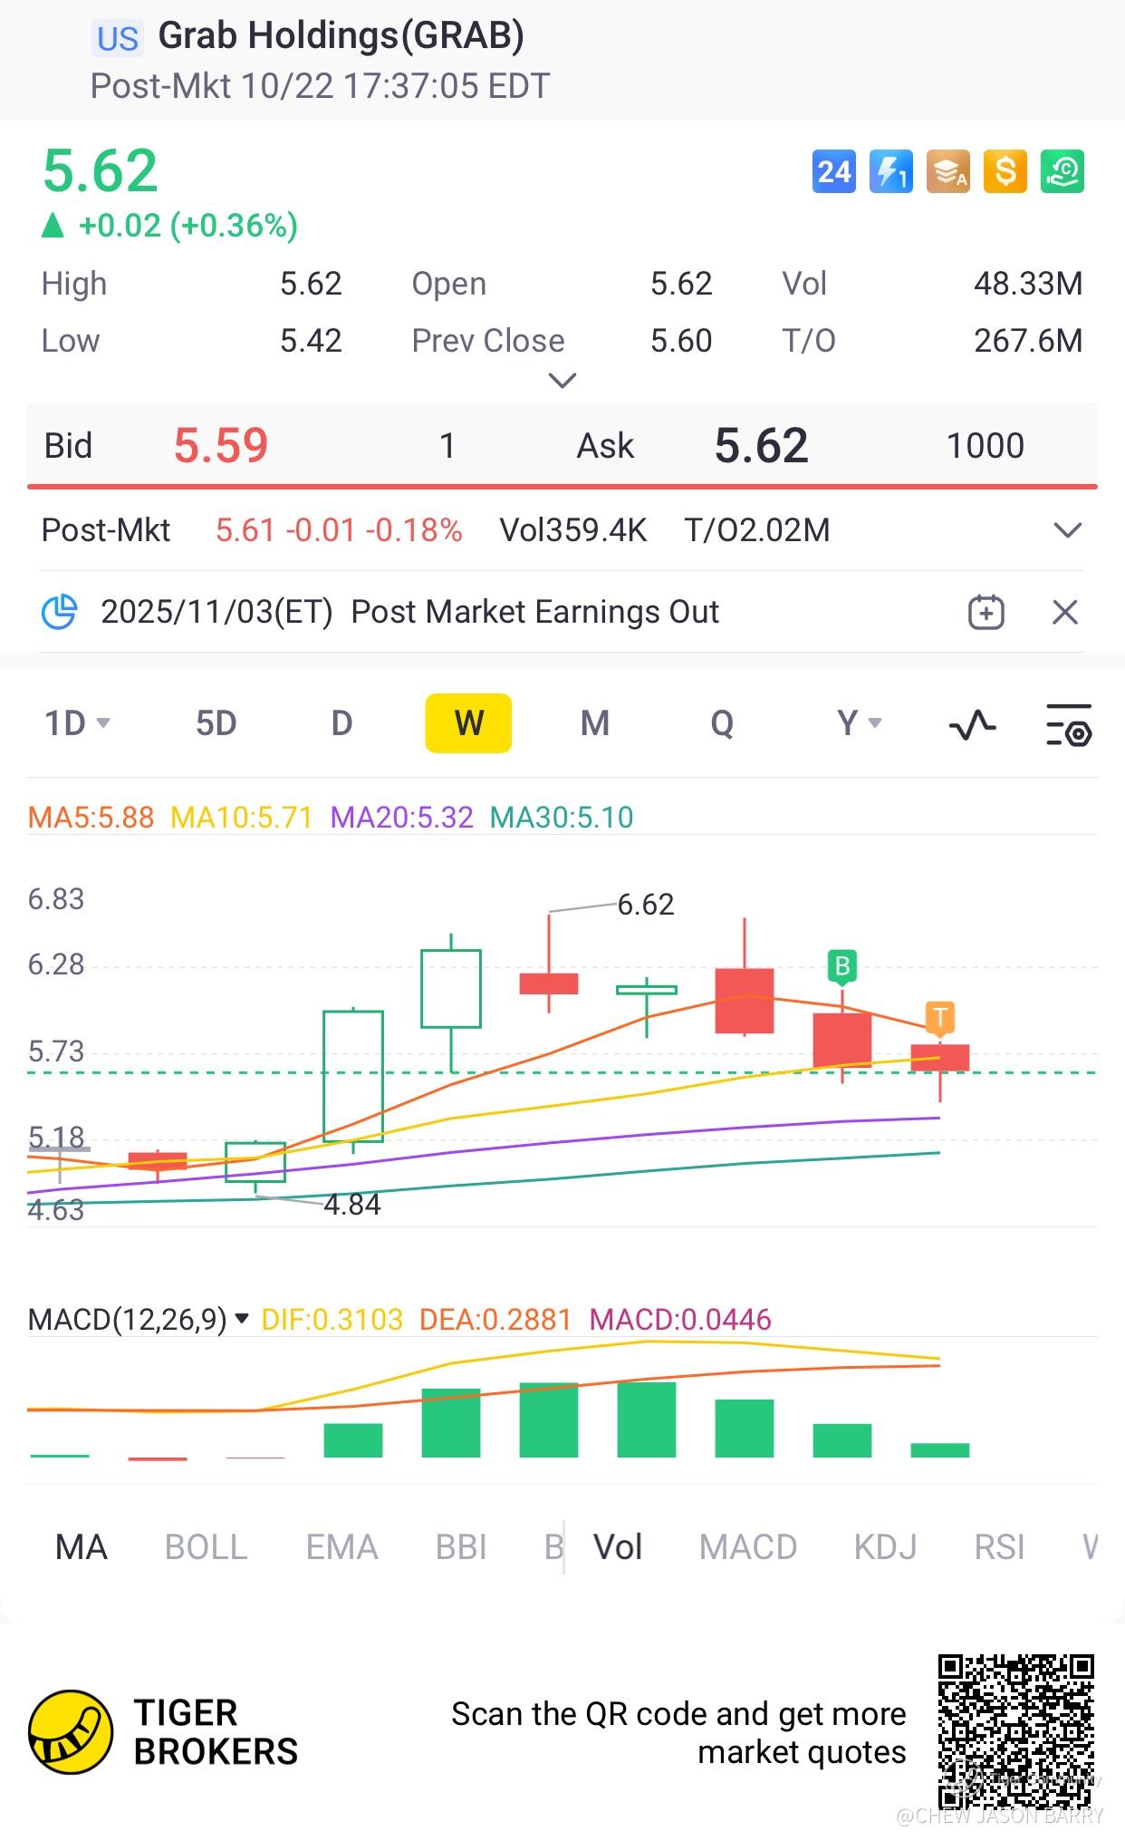Add earnings date to calendar icon
This screenshot has width=1125, height=1841.
tap(986, 612)
